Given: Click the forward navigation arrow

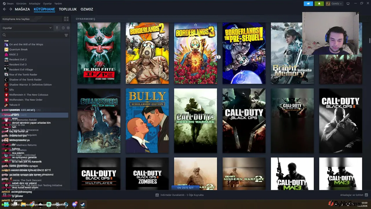Looking at the screenshot, I should [x=10, y=9].
